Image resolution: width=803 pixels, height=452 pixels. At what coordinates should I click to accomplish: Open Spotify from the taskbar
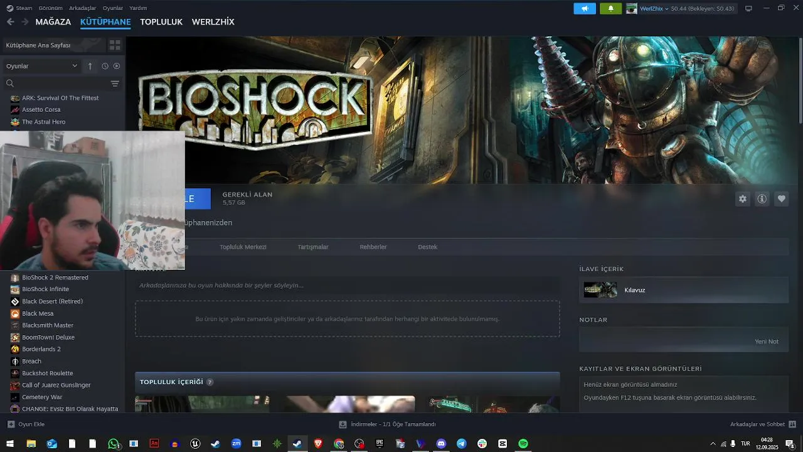click(523, 444)
